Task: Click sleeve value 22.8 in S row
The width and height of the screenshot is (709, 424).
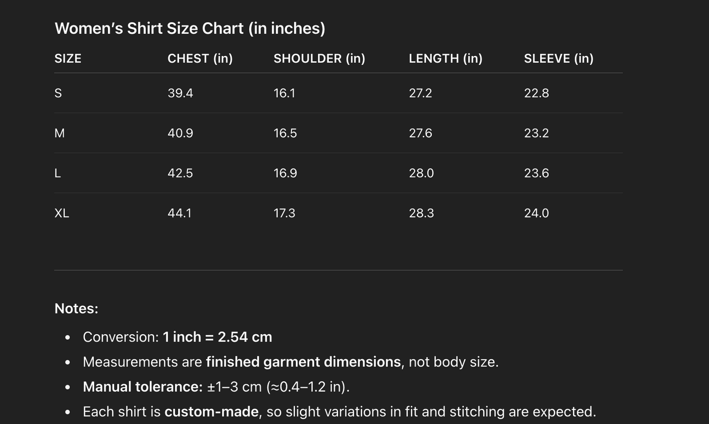Action: click(536, 93)
